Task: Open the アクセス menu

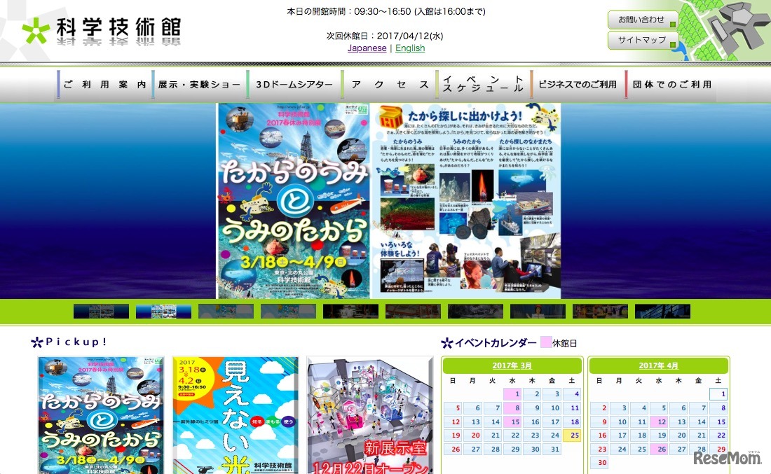Action: pyautogui.click(x=388, y=85)
